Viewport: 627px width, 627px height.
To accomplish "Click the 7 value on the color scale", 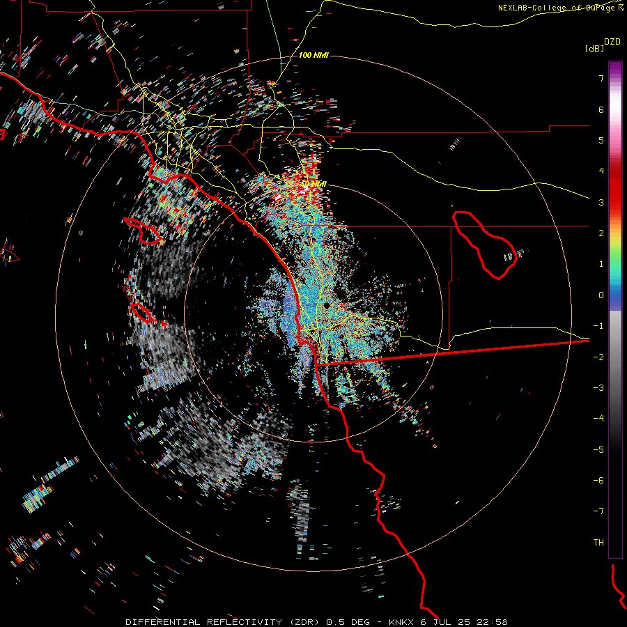I will pyautogui.click(x=601, y=78).
